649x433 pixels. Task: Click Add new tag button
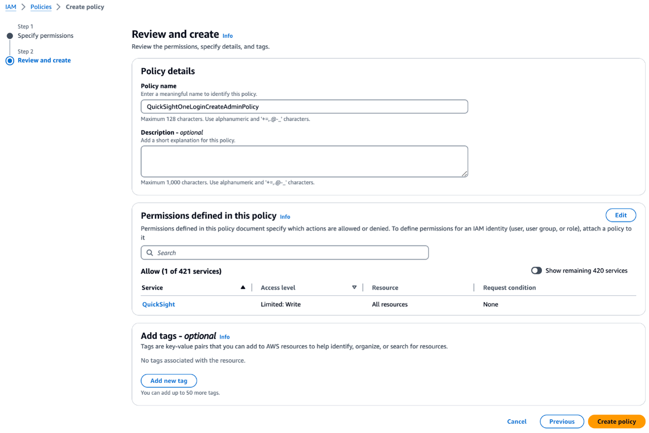169,381
